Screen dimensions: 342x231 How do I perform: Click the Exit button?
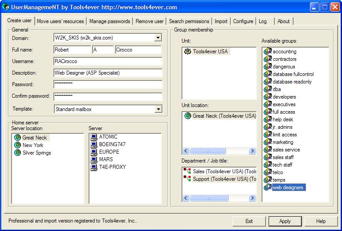click(249, 221)
